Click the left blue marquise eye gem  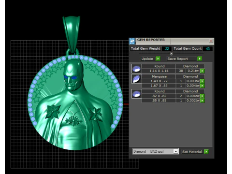(x=66, y=77)
